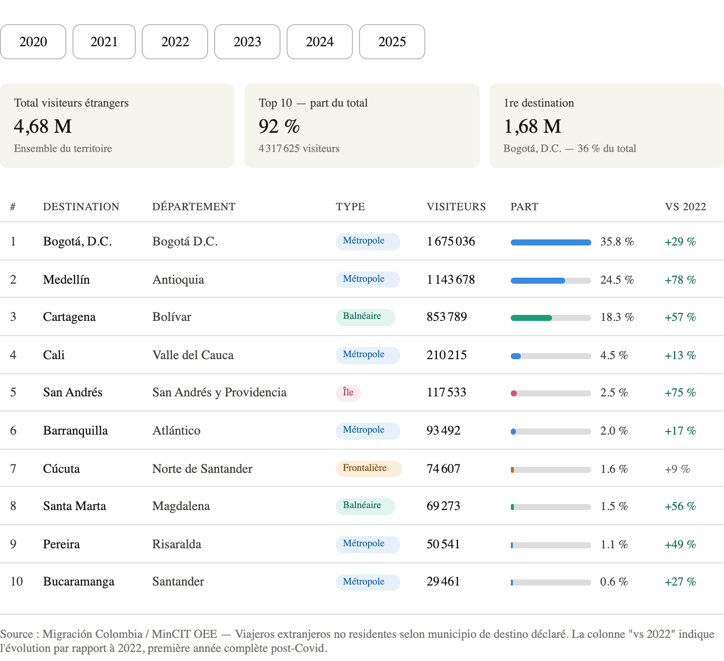Select the Bucaramanga destination name
Image resolution: width=724 pixels, height=661 pixels.
pos(78,582)
